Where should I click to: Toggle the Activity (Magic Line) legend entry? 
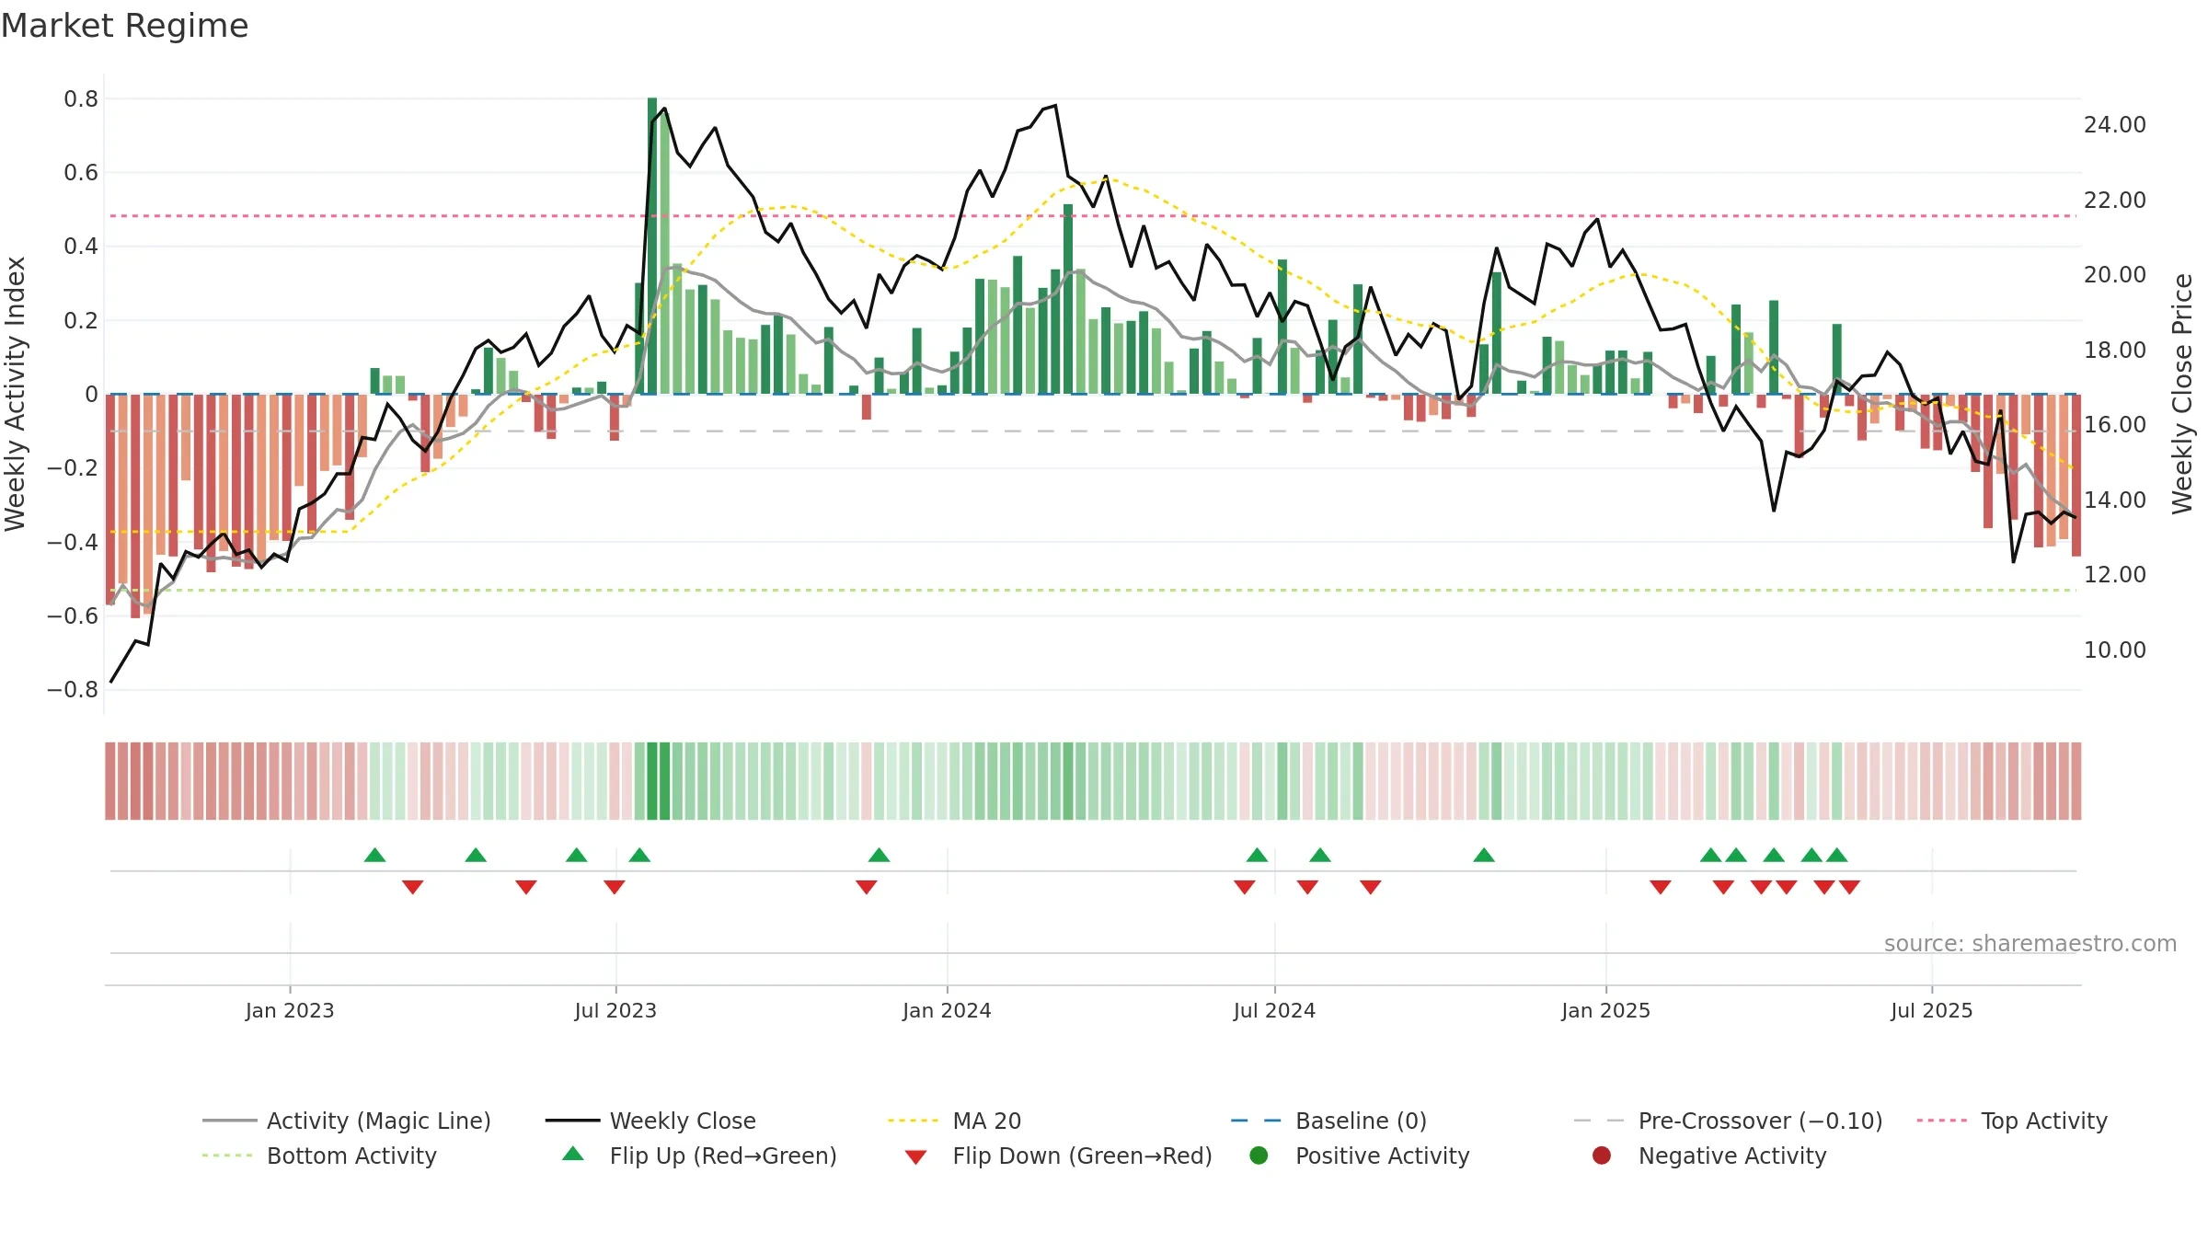347,1121
